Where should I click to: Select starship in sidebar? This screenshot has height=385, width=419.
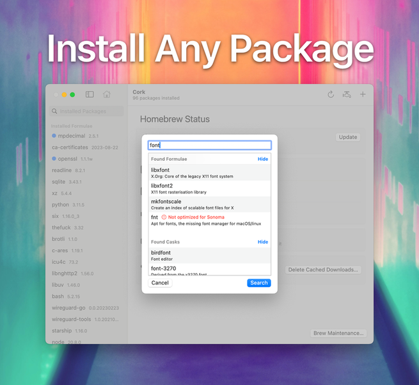[86, 331]
